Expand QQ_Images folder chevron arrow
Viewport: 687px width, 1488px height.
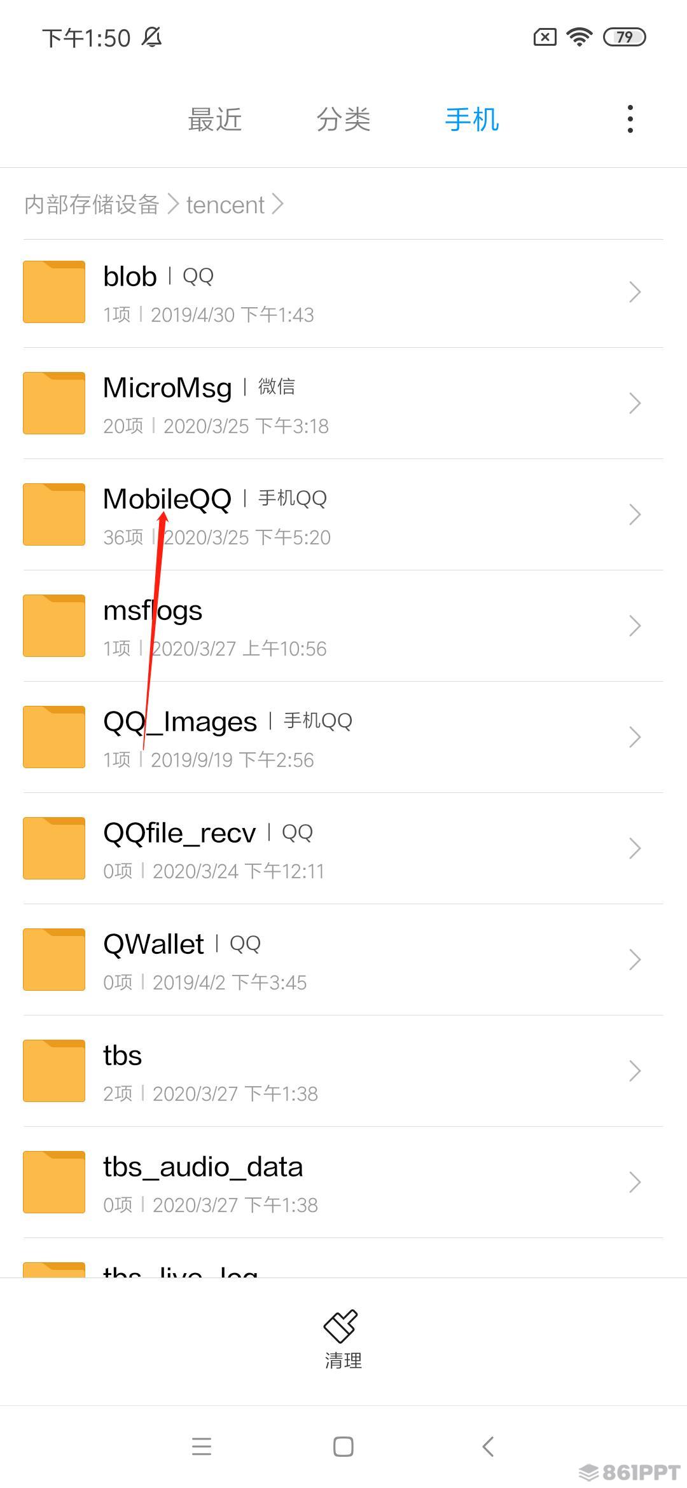click(x=634, y=737)
